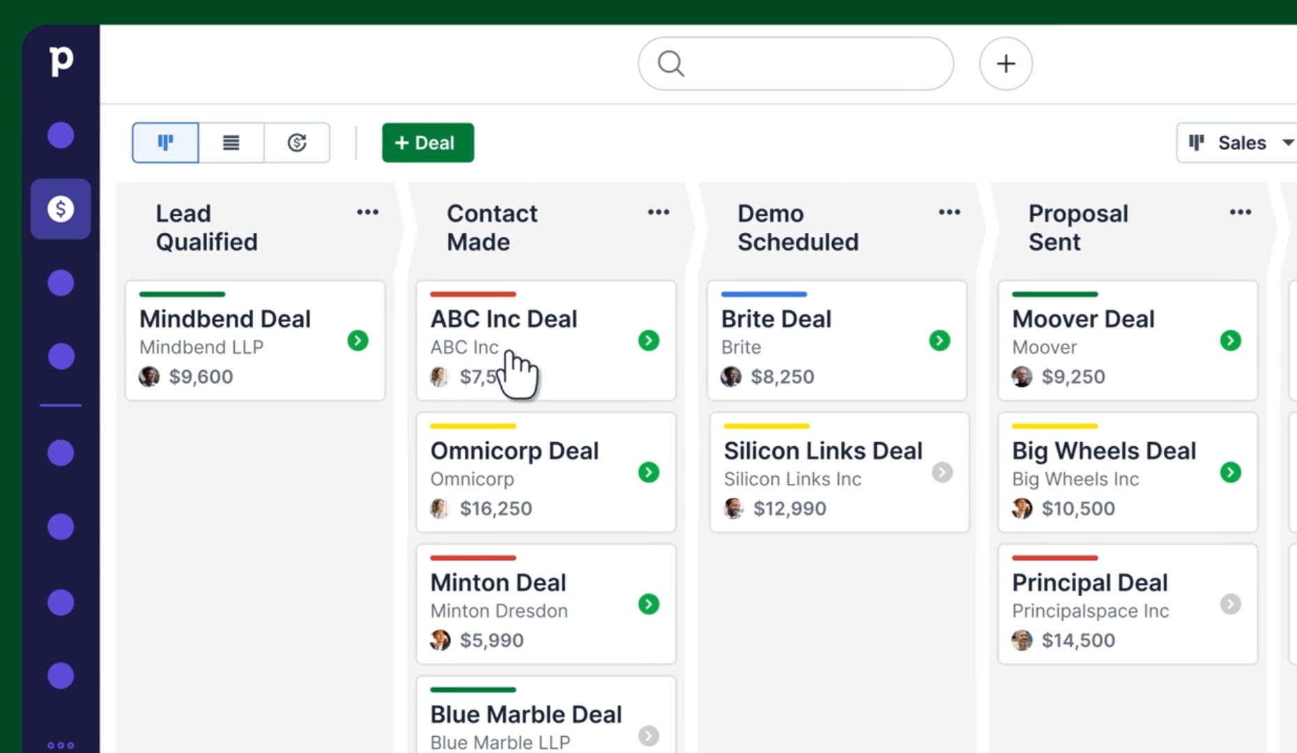Click the red label on Minton Deal
This screenshot has height=753, width=1297.
473,558
